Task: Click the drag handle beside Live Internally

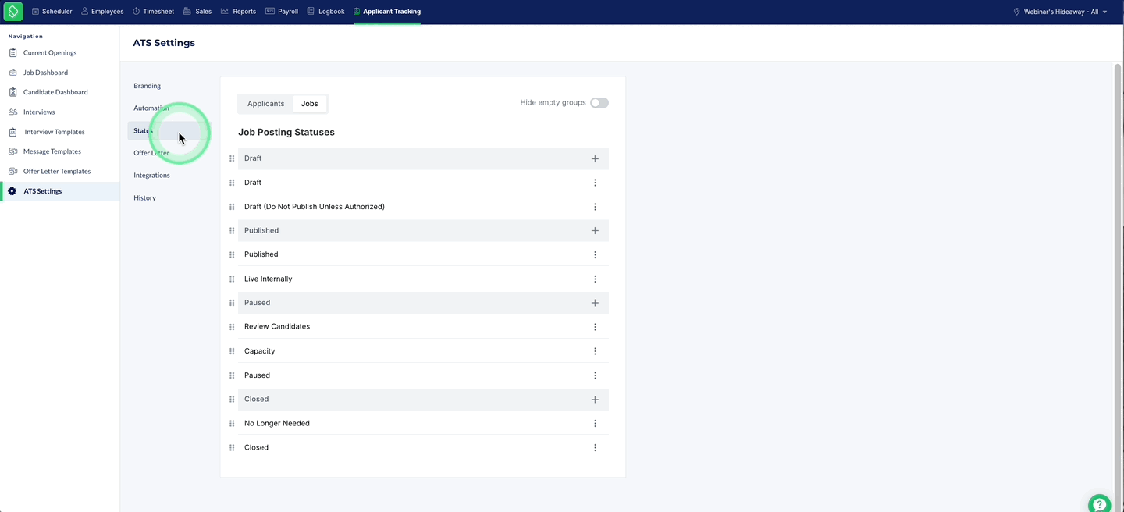Action: click(x=232, y=279)
